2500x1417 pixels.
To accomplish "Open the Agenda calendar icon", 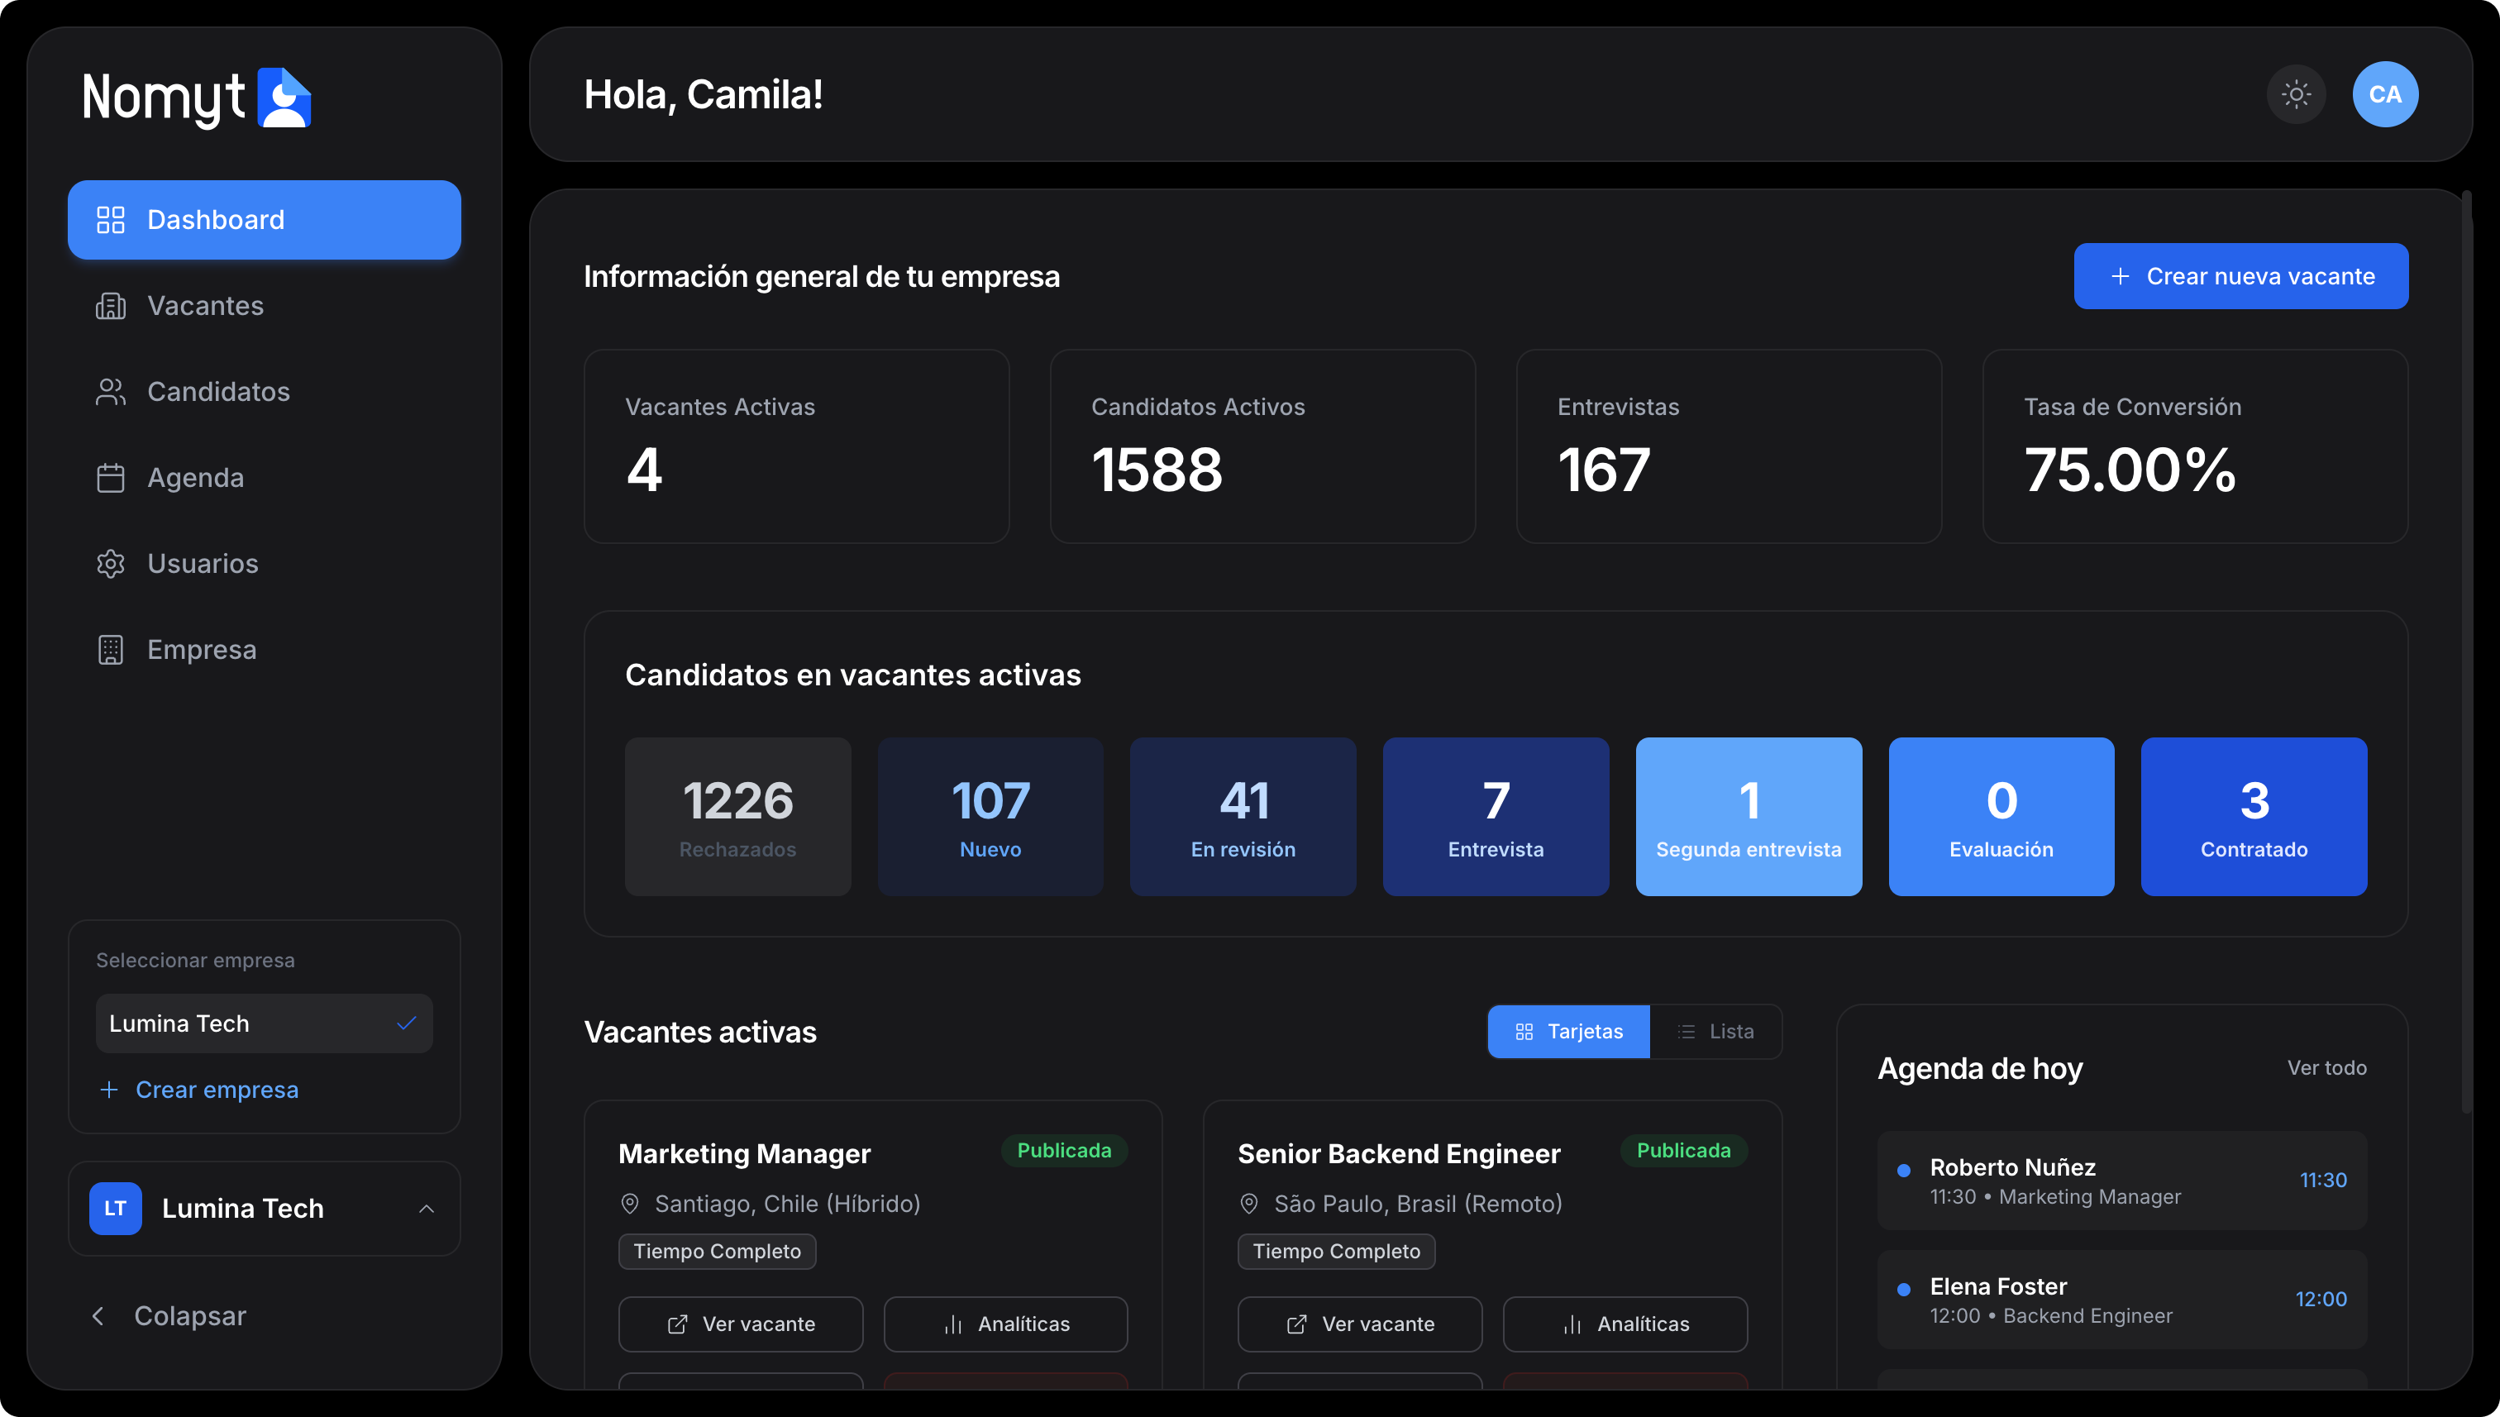I will 110,477.
